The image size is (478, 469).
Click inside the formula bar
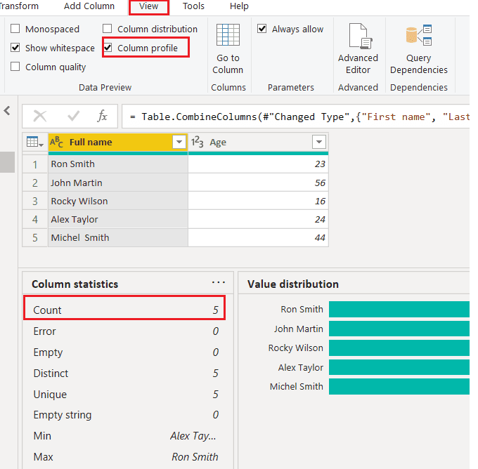(296, 117)
